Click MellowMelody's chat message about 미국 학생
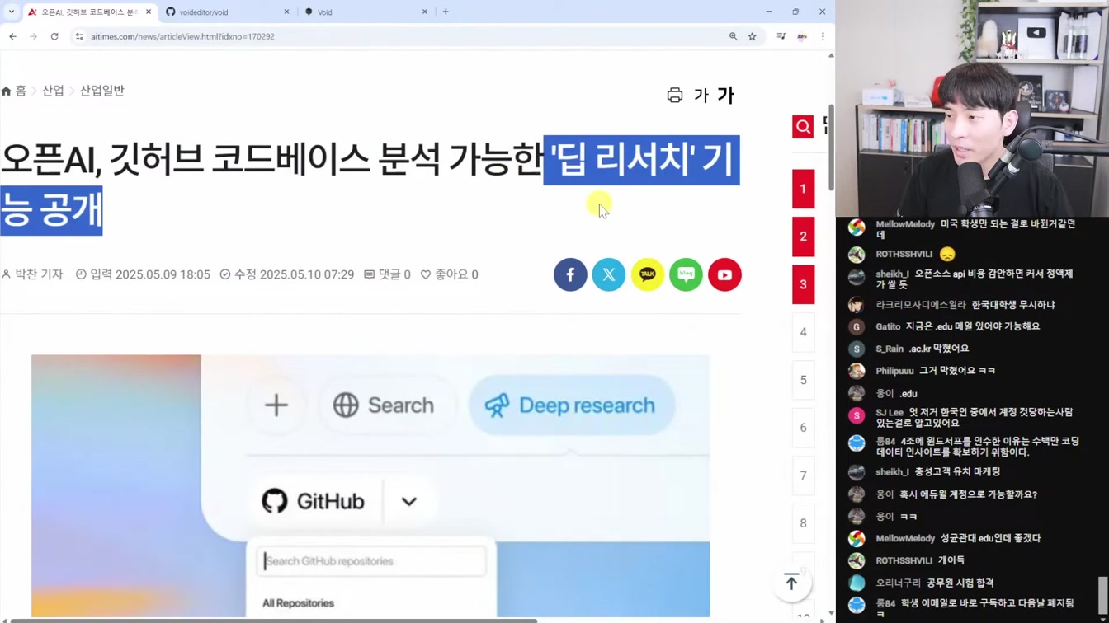 pos(975,229)
